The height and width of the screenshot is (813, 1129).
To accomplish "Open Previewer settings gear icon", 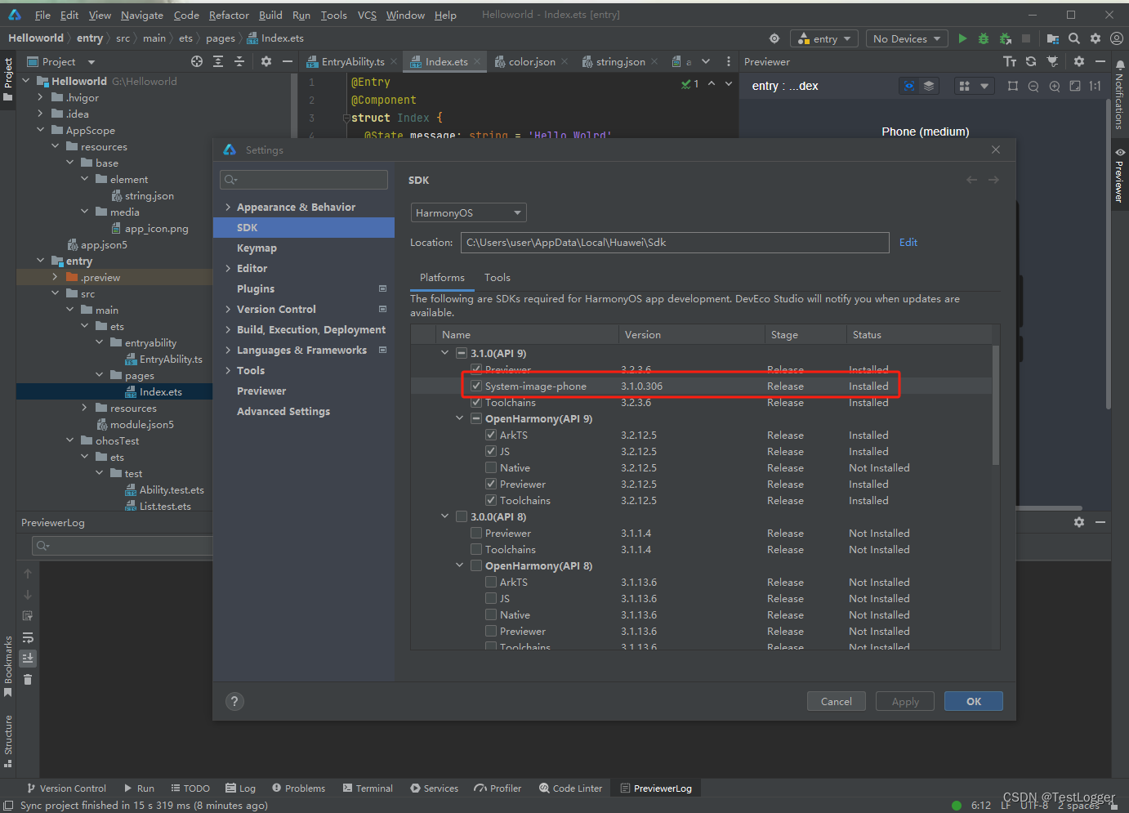I will click(1079, 61).
